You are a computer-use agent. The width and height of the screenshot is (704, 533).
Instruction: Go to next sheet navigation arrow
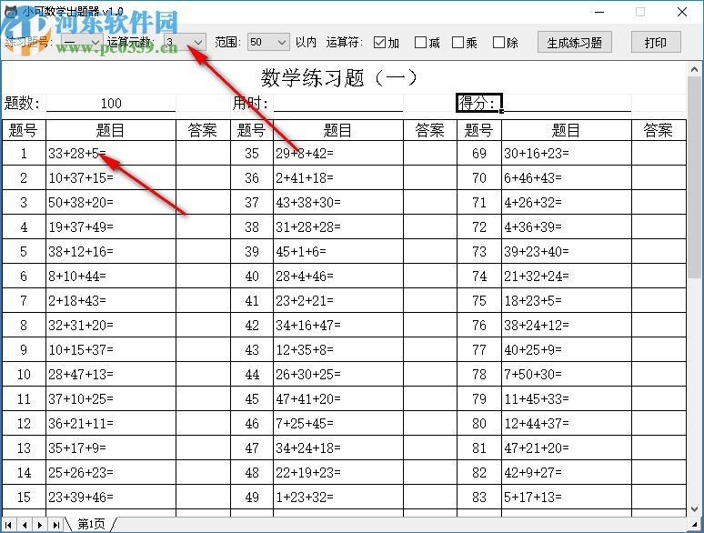coord(40,525)
